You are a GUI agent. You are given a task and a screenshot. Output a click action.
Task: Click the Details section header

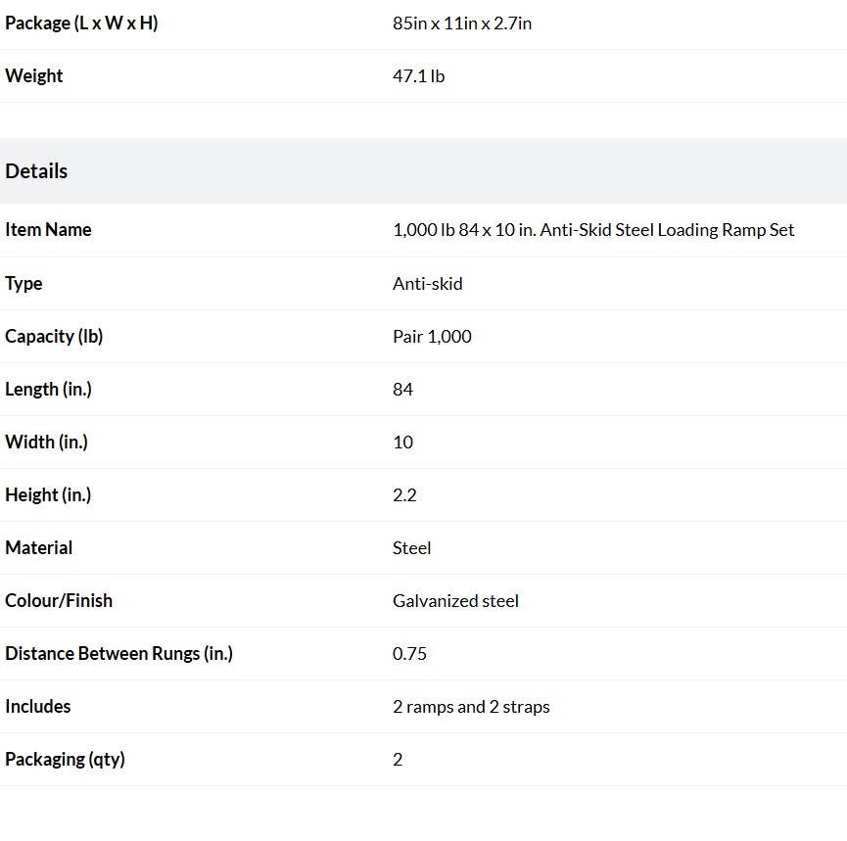click(36, 171)
